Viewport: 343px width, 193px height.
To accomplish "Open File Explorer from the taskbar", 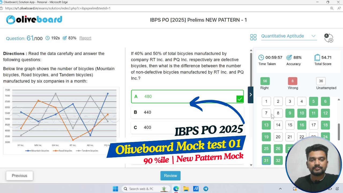I will 186,189.
